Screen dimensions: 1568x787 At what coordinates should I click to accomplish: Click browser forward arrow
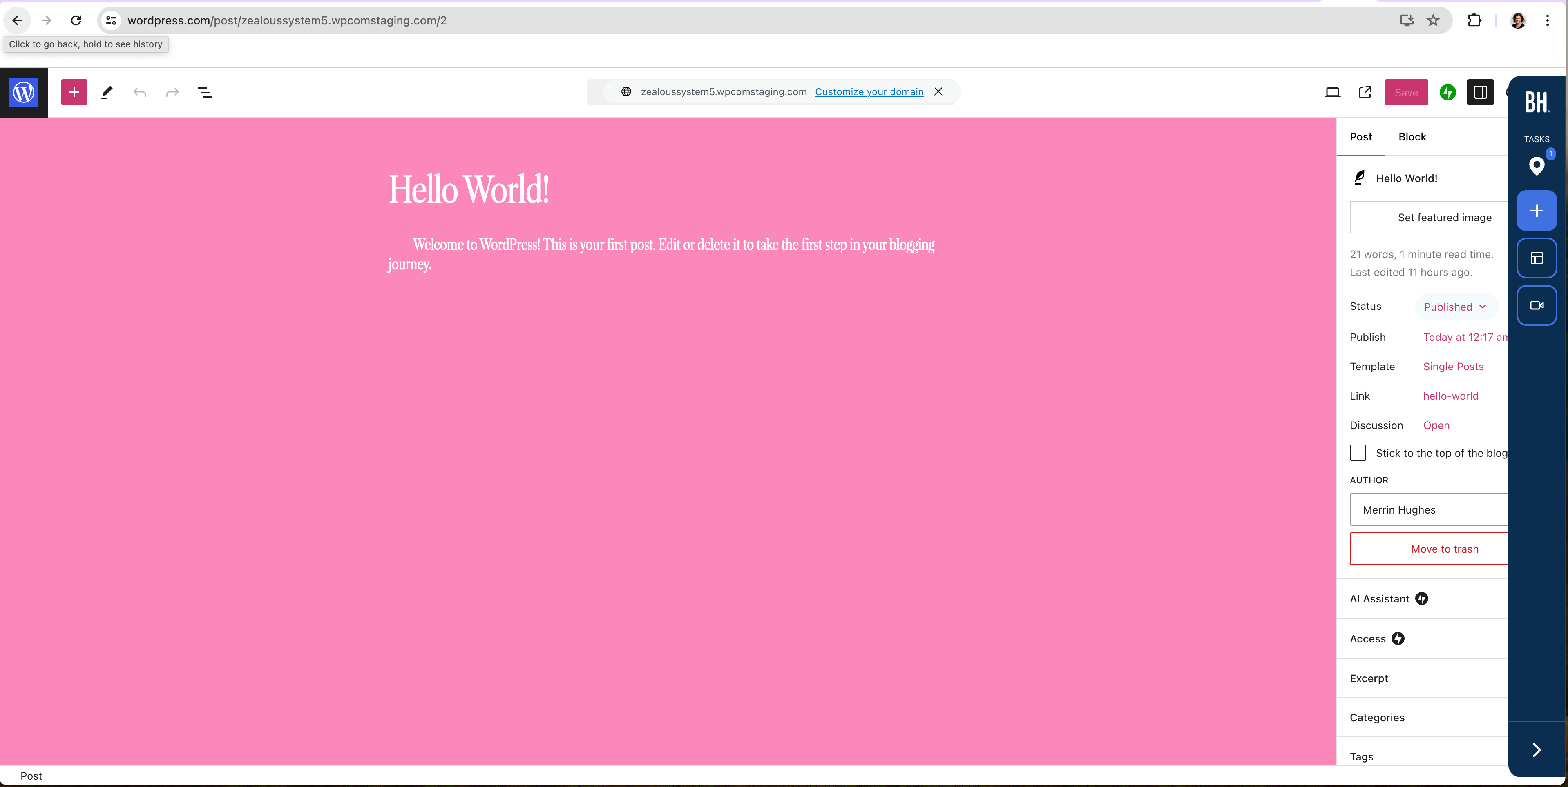(46, 20)
